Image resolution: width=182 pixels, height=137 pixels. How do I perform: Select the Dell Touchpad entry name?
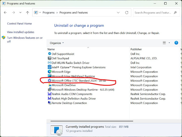[x=60, y=58]
